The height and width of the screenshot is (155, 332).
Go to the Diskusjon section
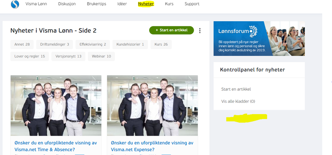pyautogui.click(x=67, y=4)
